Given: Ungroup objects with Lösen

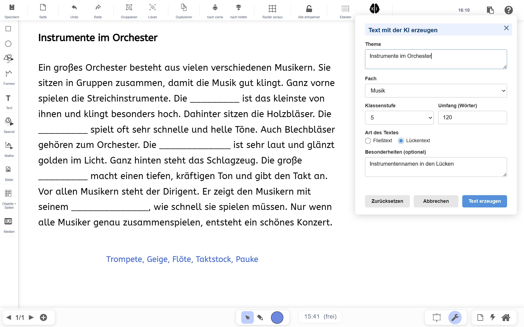Looking at the screenshot, I should [x=152, y=11].
